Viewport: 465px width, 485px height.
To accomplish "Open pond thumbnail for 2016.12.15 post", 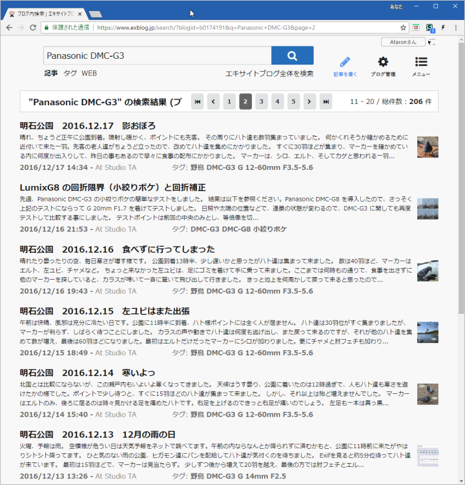I will [x=428, y=333].
